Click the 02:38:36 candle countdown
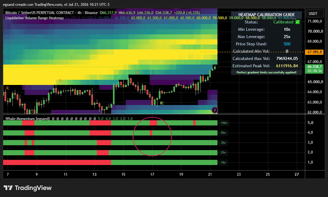This screenshot has width=328, height=197. pos(314,71)
